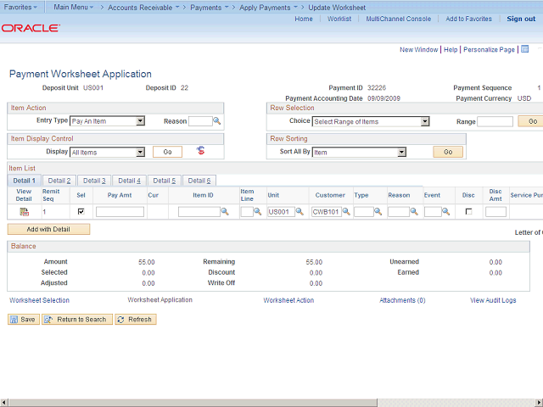Toggle the Disc checkbox for row 1

tap(468, 211)
